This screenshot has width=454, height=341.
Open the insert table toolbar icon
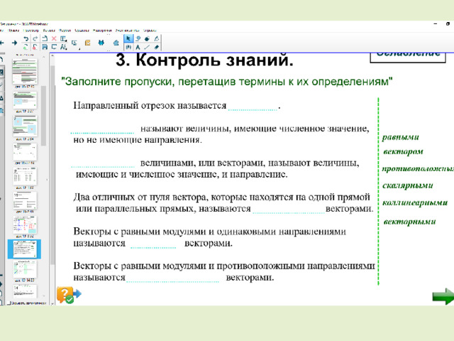[x=63, y=38]
